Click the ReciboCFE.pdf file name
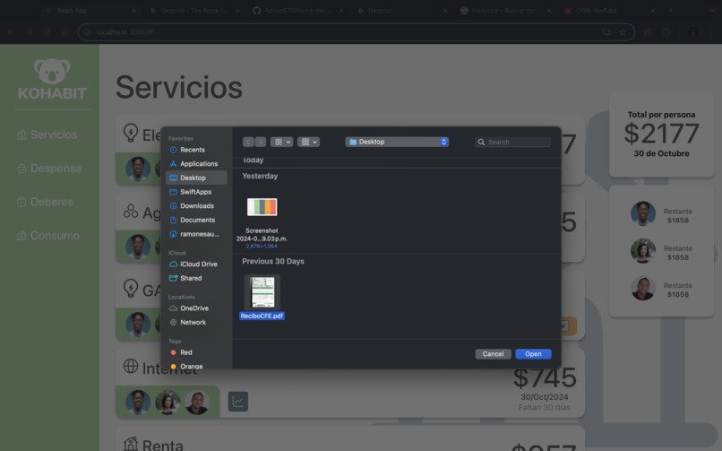 click(x=262, y=316)
